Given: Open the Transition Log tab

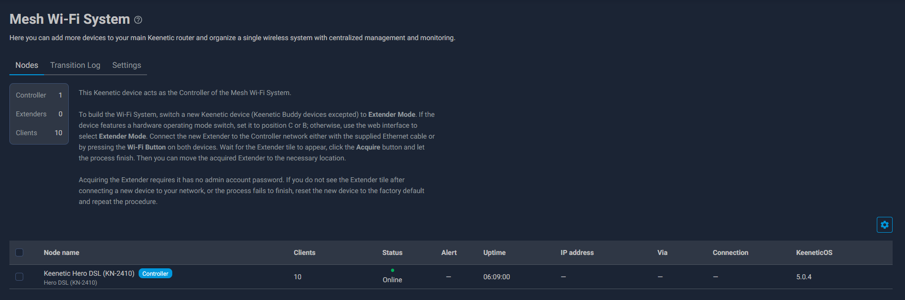Looking at the screenshot, I should (x=75, y=65).
